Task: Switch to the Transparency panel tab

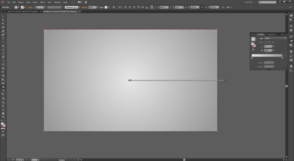Action: point(271,34)
